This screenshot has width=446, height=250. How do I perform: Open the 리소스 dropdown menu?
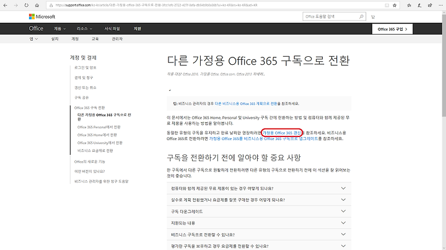[x=84, y=29]
